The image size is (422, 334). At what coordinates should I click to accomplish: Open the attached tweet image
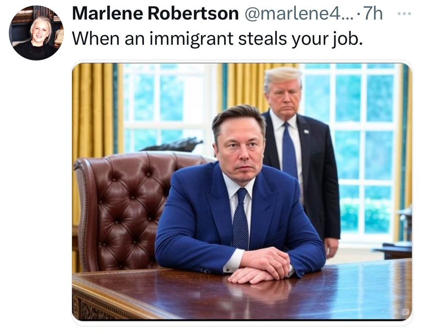click(x=242, y=192)
